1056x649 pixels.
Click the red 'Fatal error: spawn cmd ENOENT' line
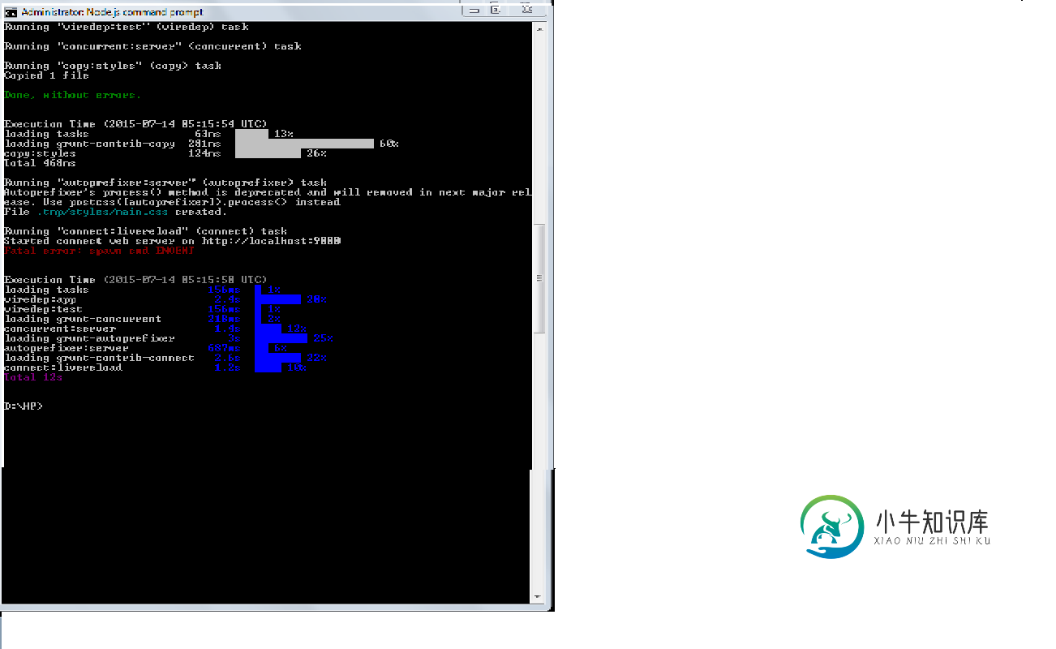tap(99, 251)
